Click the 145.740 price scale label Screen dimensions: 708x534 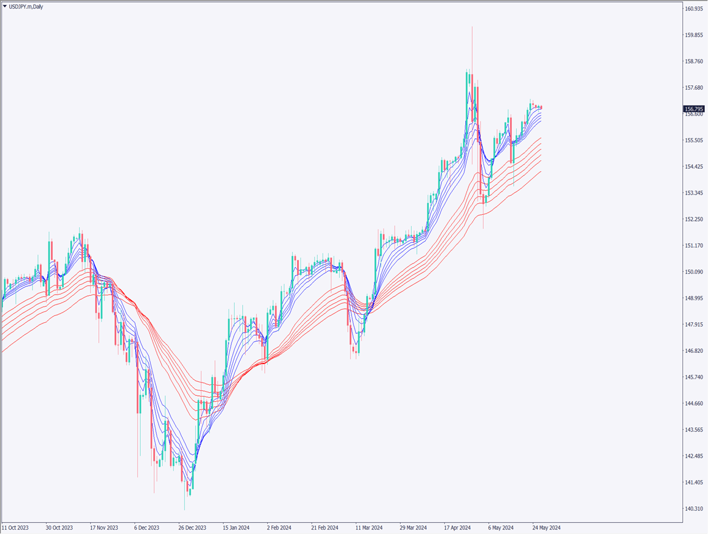pyautogui.click(x=694, y=377)
